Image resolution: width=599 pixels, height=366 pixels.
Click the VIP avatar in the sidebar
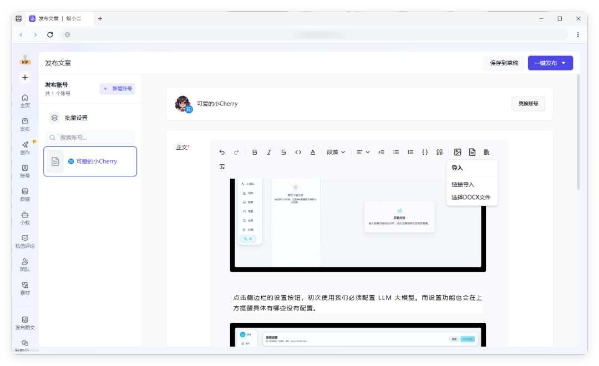pos(25,59)
